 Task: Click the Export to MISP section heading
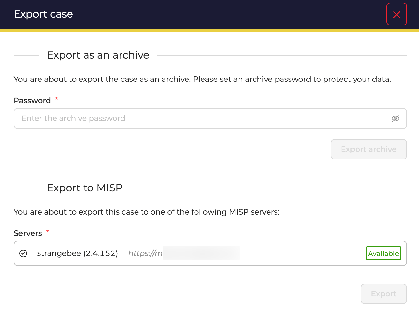(x=85, y=188)
